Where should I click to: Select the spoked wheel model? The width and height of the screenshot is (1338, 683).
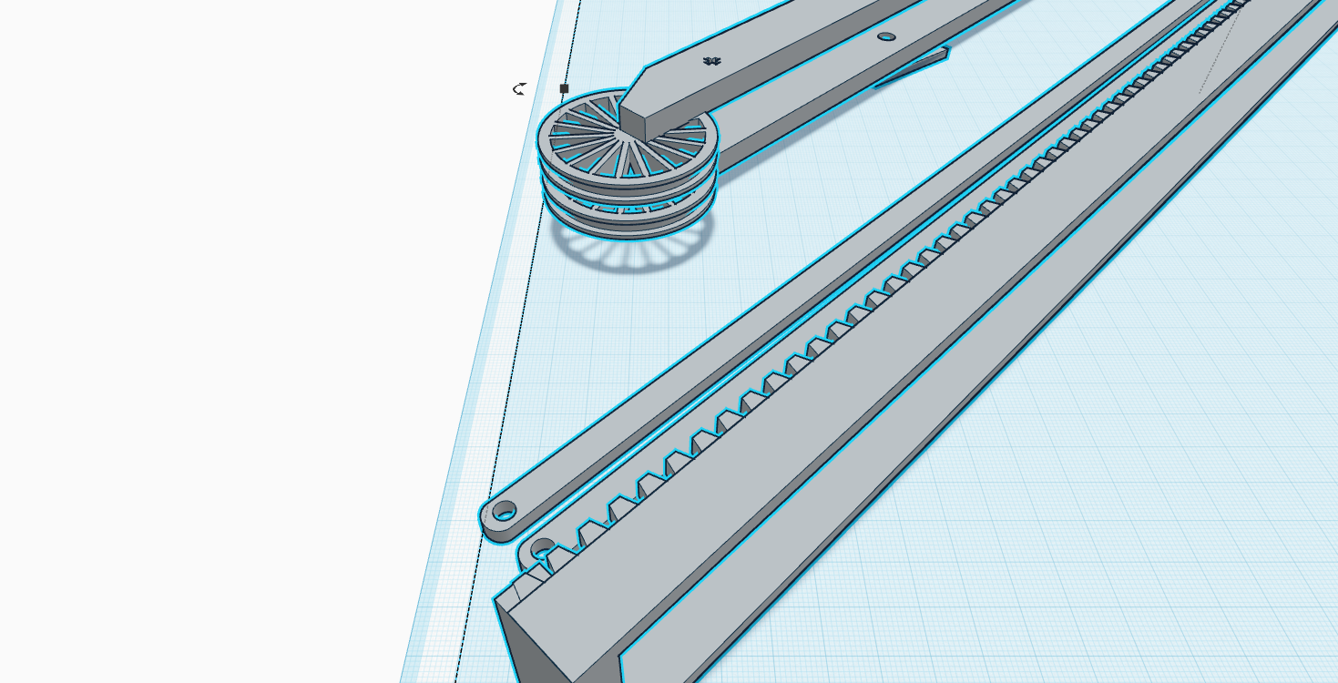click(x=627, y=164)
